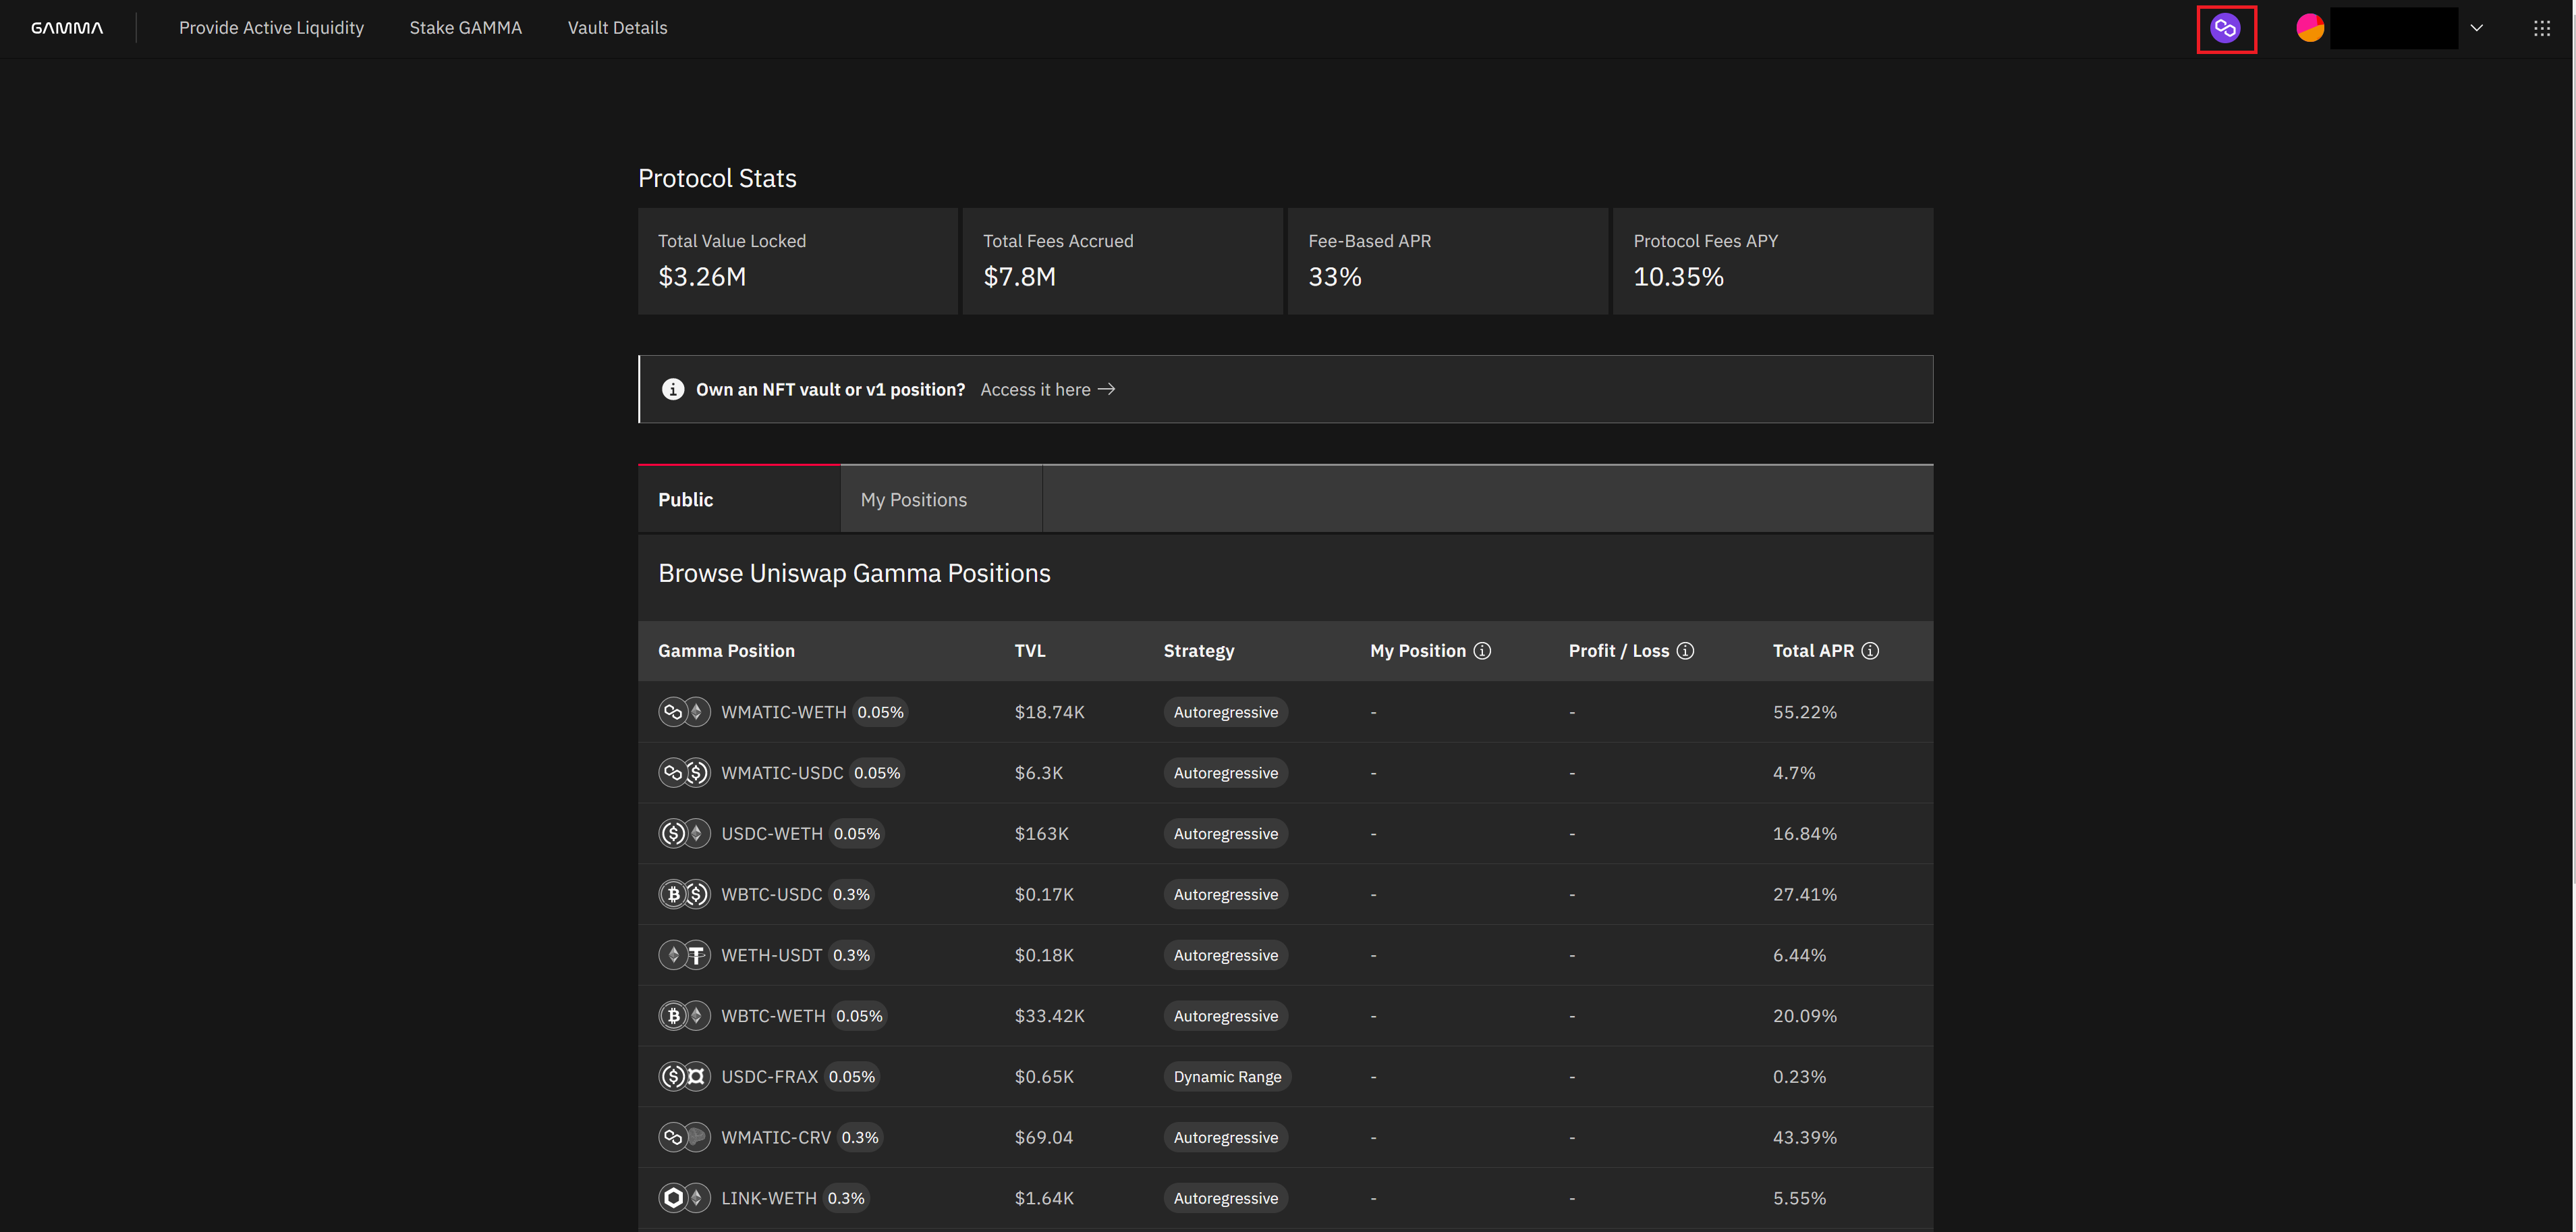Open the Stake GAMMA page
The image size is (2576, 1232).
pos(465,28)
